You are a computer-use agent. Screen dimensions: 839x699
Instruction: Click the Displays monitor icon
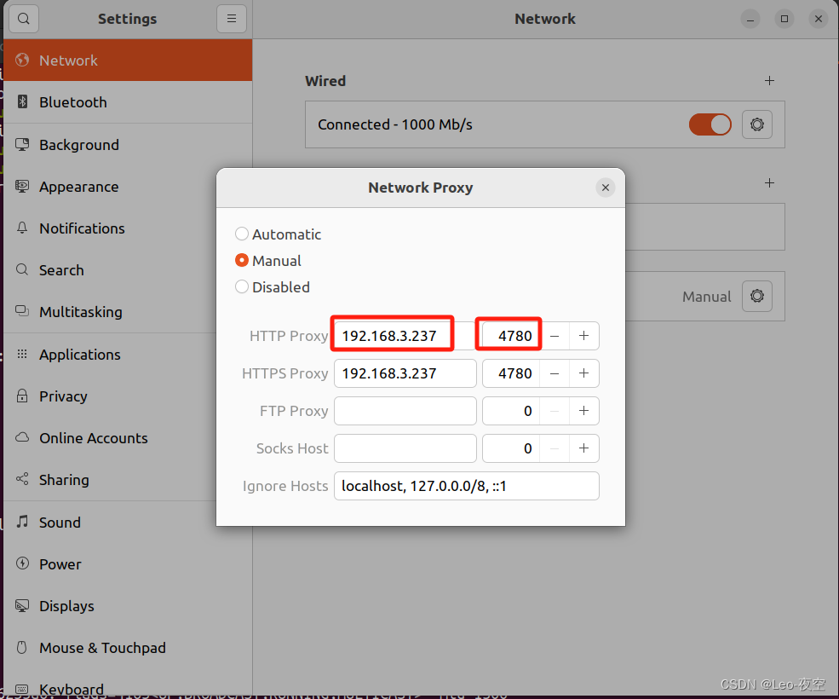pyautogui.click(x=22, y=605)
